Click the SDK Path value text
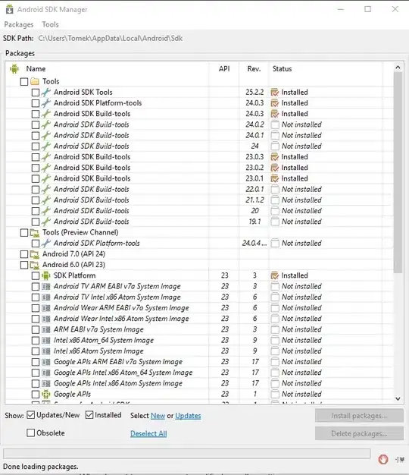The image size is (409, 475). [x=111, y=39]
